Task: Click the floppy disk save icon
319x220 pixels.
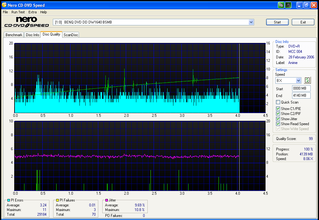Action: coord(288,5)
